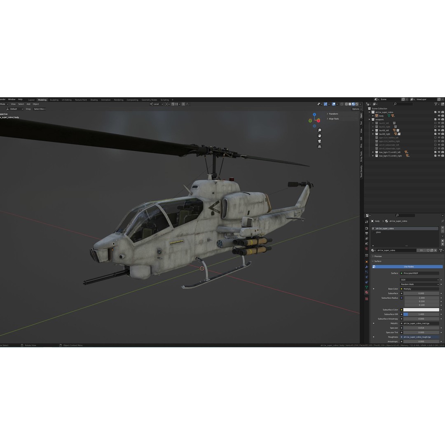Open the Modifiers wrench tab
The width and height of the screenshot is (445, 445).
point(366,267)
